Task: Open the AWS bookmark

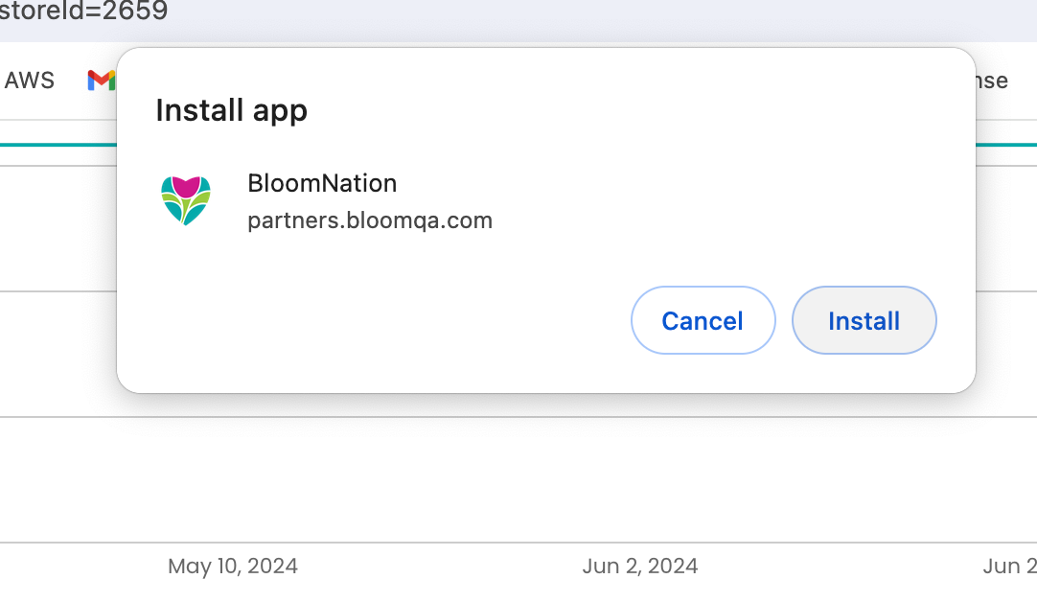Action: pyautogui.click(x=30, y=81)
